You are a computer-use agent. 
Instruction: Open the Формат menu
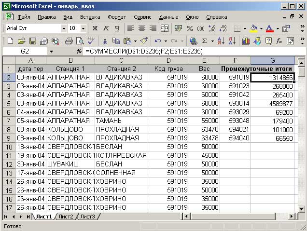(x=117, y=16)
